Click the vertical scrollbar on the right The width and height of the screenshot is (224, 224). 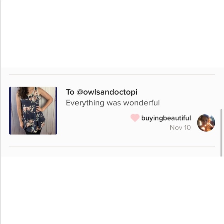pyautogui.click(x=221, y=133)
